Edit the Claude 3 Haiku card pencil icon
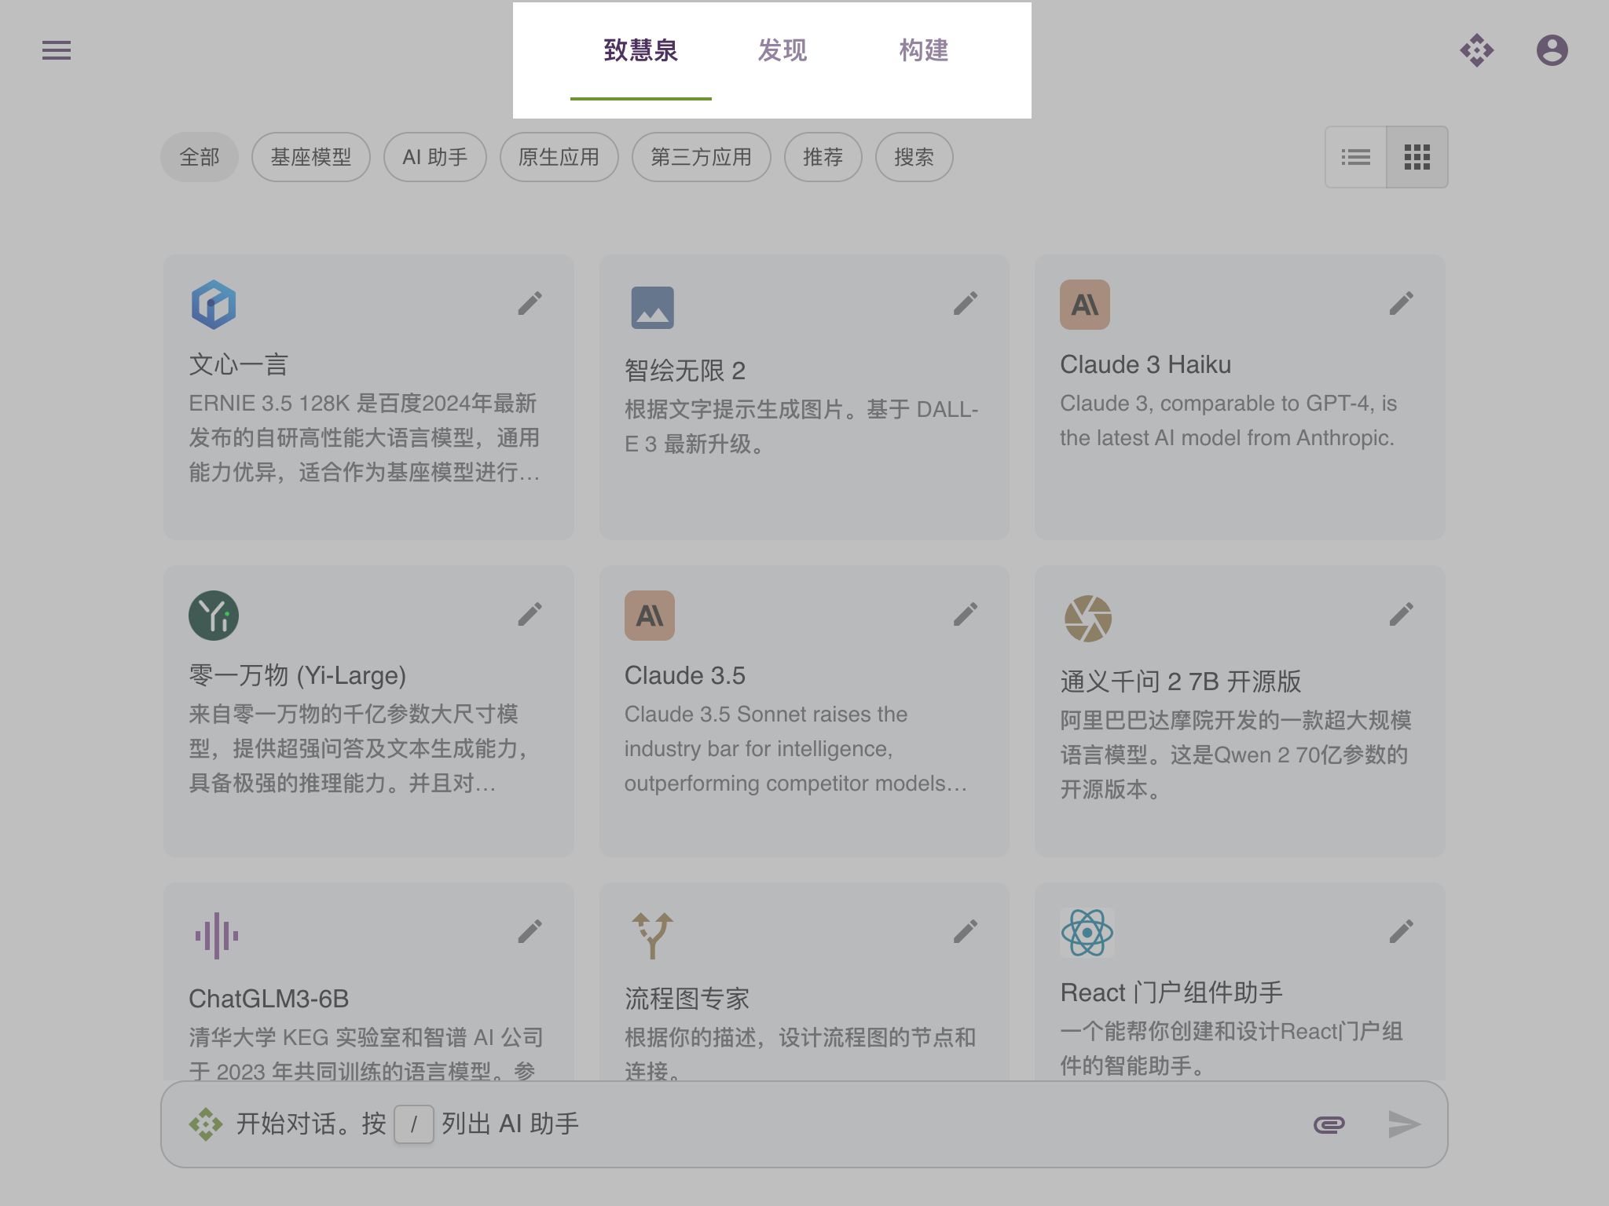1609x1206 pixels. click(1402, 303)
